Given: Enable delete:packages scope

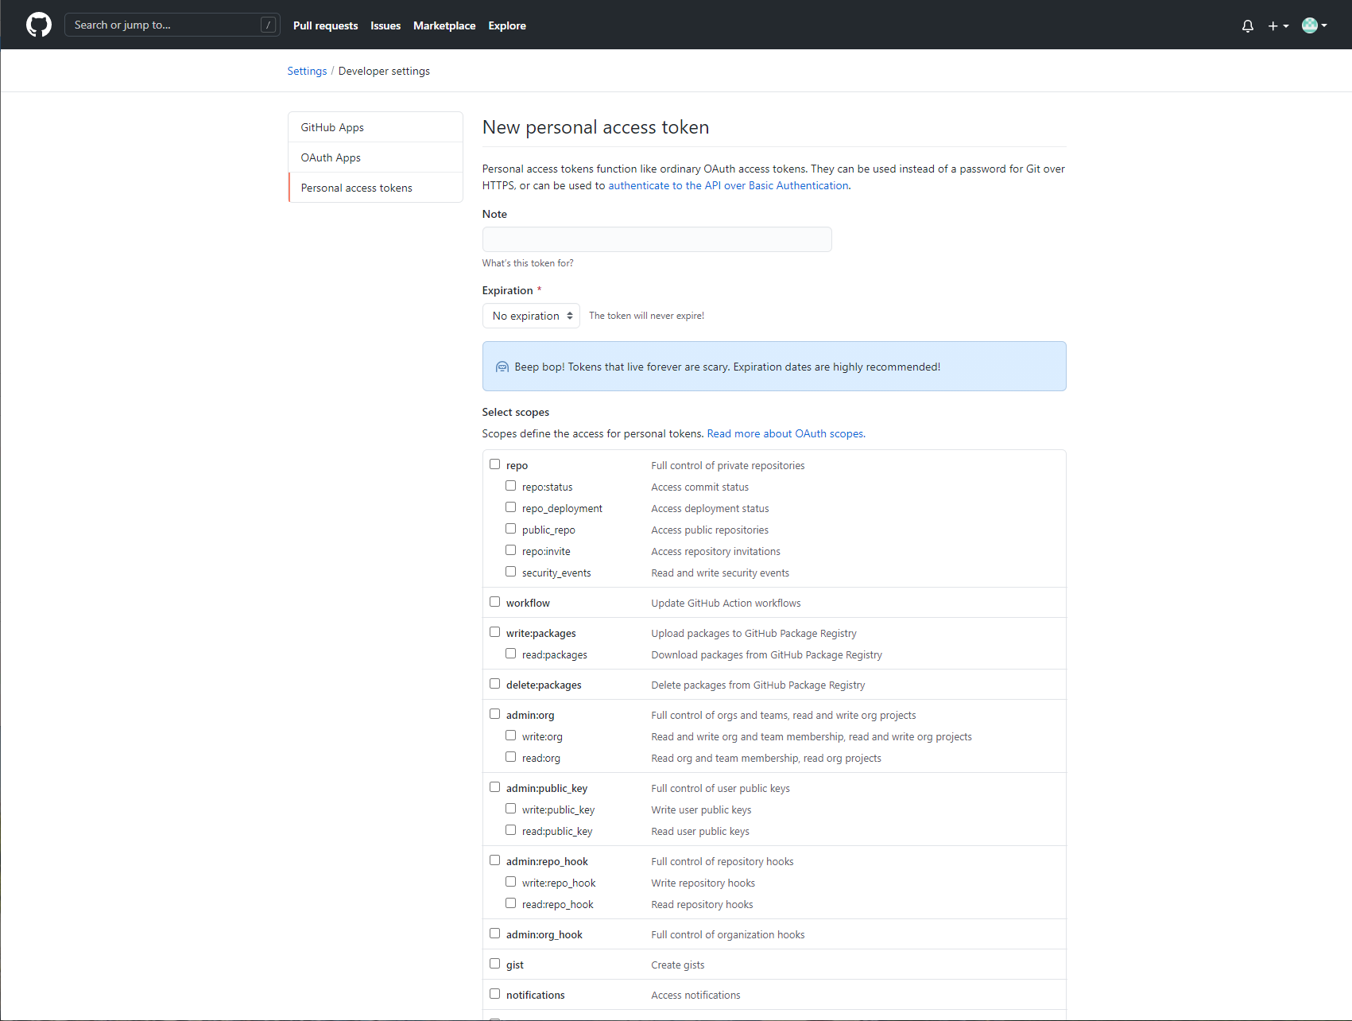Looking at the screenshot, I should click(x=495, y=684).
